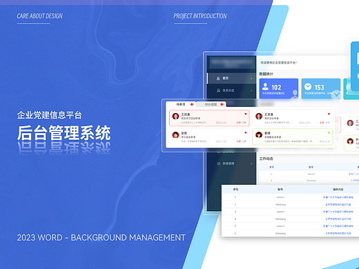Click '2023 WORD - BACKGROUND MANAGEMENT' footer text

[x=101, y=237]
